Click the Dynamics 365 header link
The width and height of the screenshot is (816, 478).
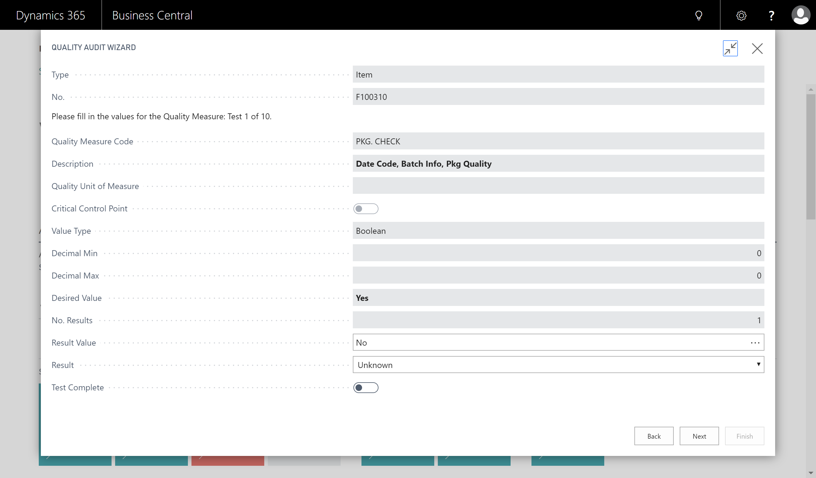click(x=50, y=15)
